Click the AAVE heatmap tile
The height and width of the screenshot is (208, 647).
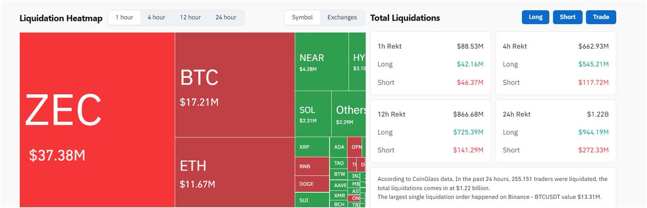pos(339,185)
